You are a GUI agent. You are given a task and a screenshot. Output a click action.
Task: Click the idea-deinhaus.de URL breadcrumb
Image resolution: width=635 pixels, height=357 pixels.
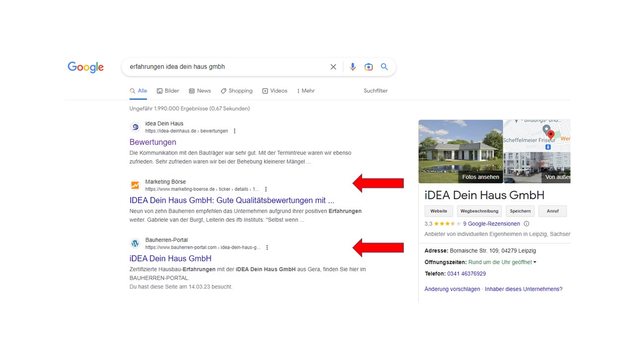point(187,131)
